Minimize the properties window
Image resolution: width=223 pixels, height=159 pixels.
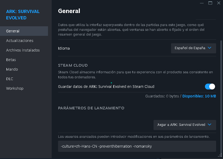(x=202, y=3)
